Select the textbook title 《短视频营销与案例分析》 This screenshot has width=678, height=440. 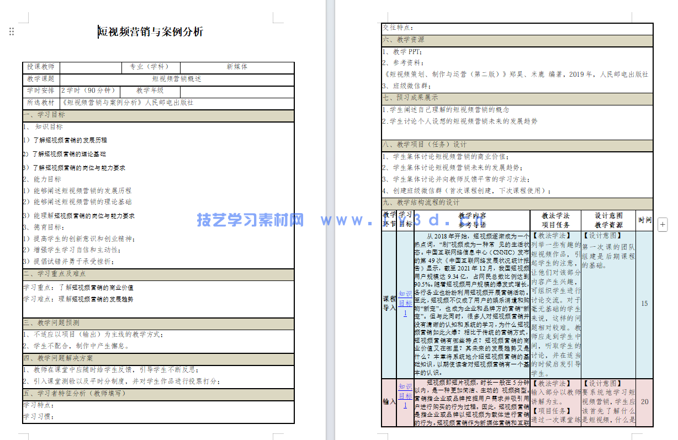point(92,103)
